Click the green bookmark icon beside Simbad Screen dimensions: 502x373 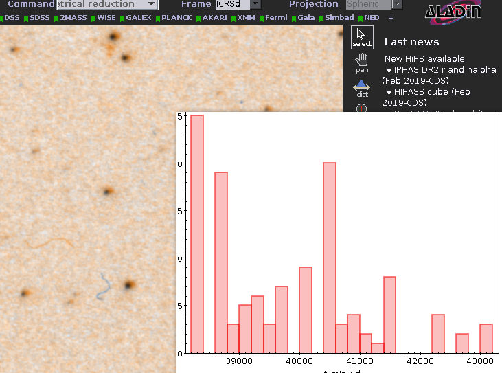coord(321,19)
